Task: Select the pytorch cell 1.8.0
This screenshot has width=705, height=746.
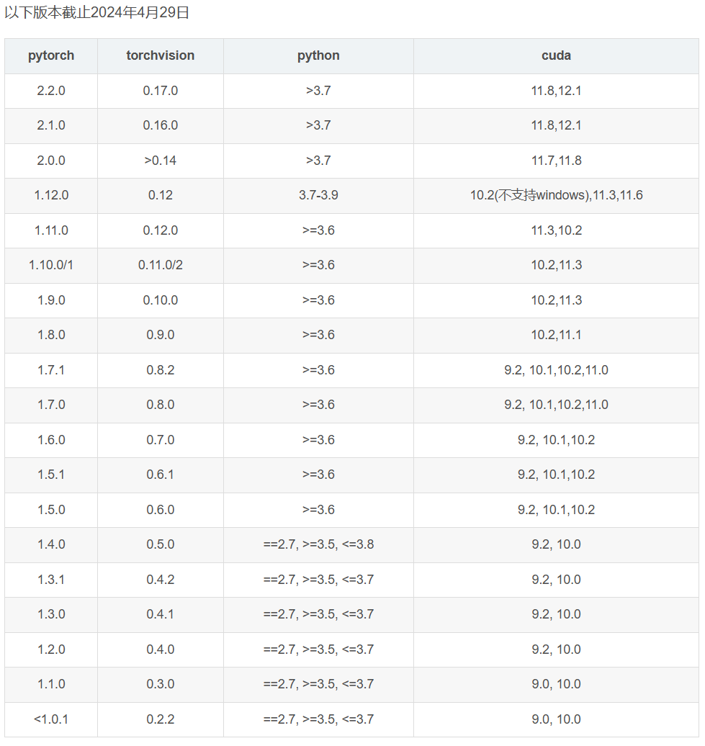Action: 51,335
